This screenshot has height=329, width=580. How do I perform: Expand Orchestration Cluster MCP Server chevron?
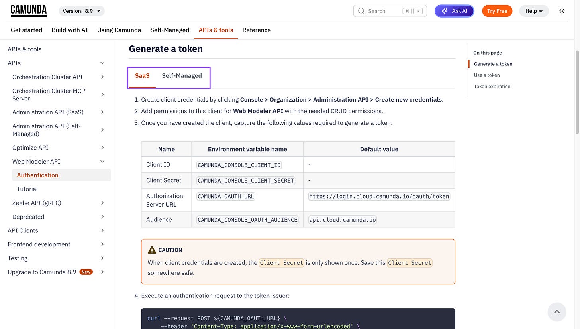(x=102, y=95)
